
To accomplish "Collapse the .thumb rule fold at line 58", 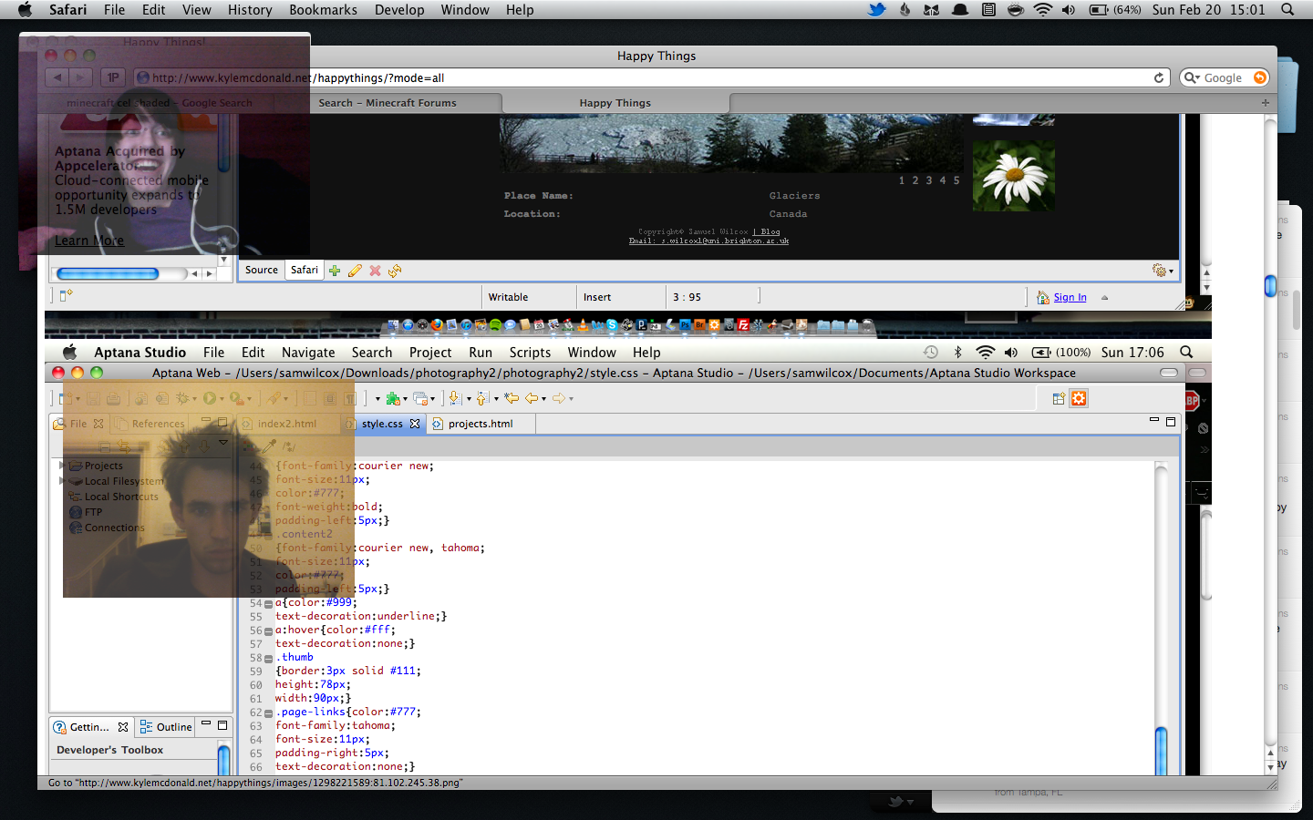I will [x=268, y=659].
